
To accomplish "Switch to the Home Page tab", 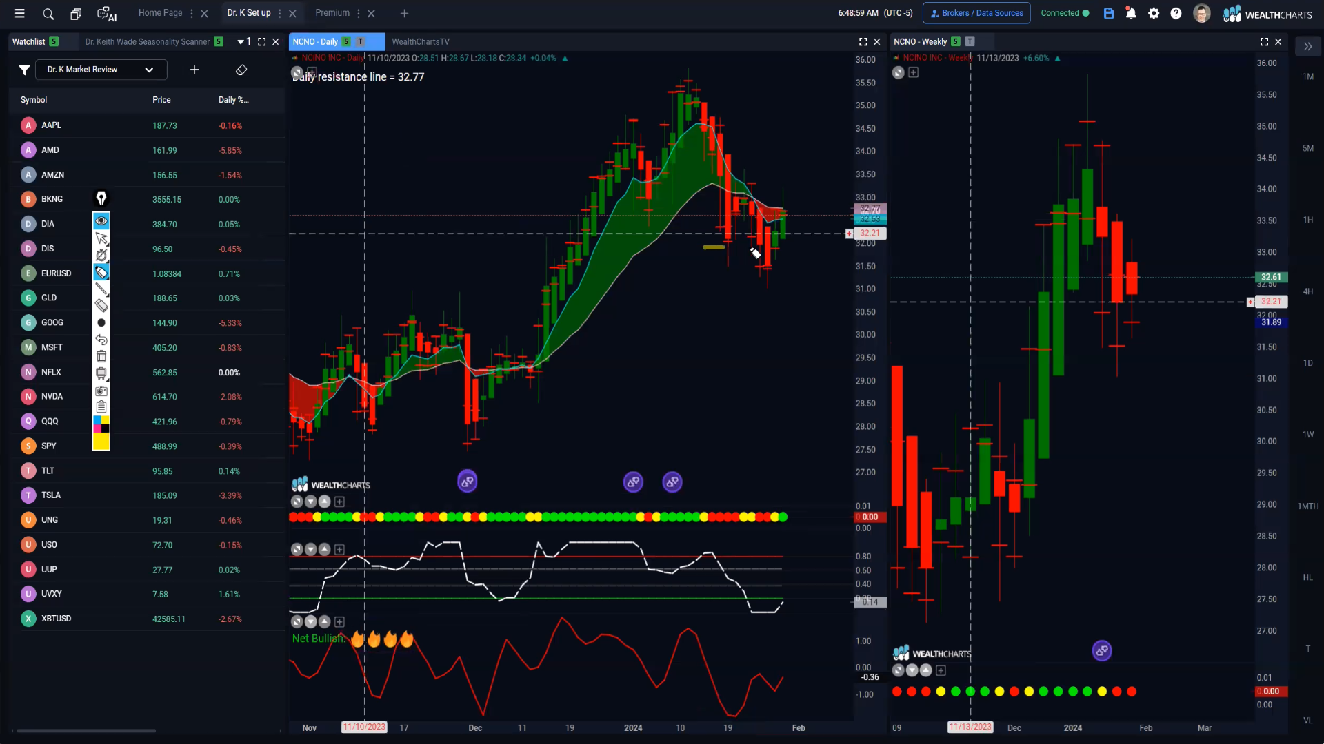I will [160, 13].
